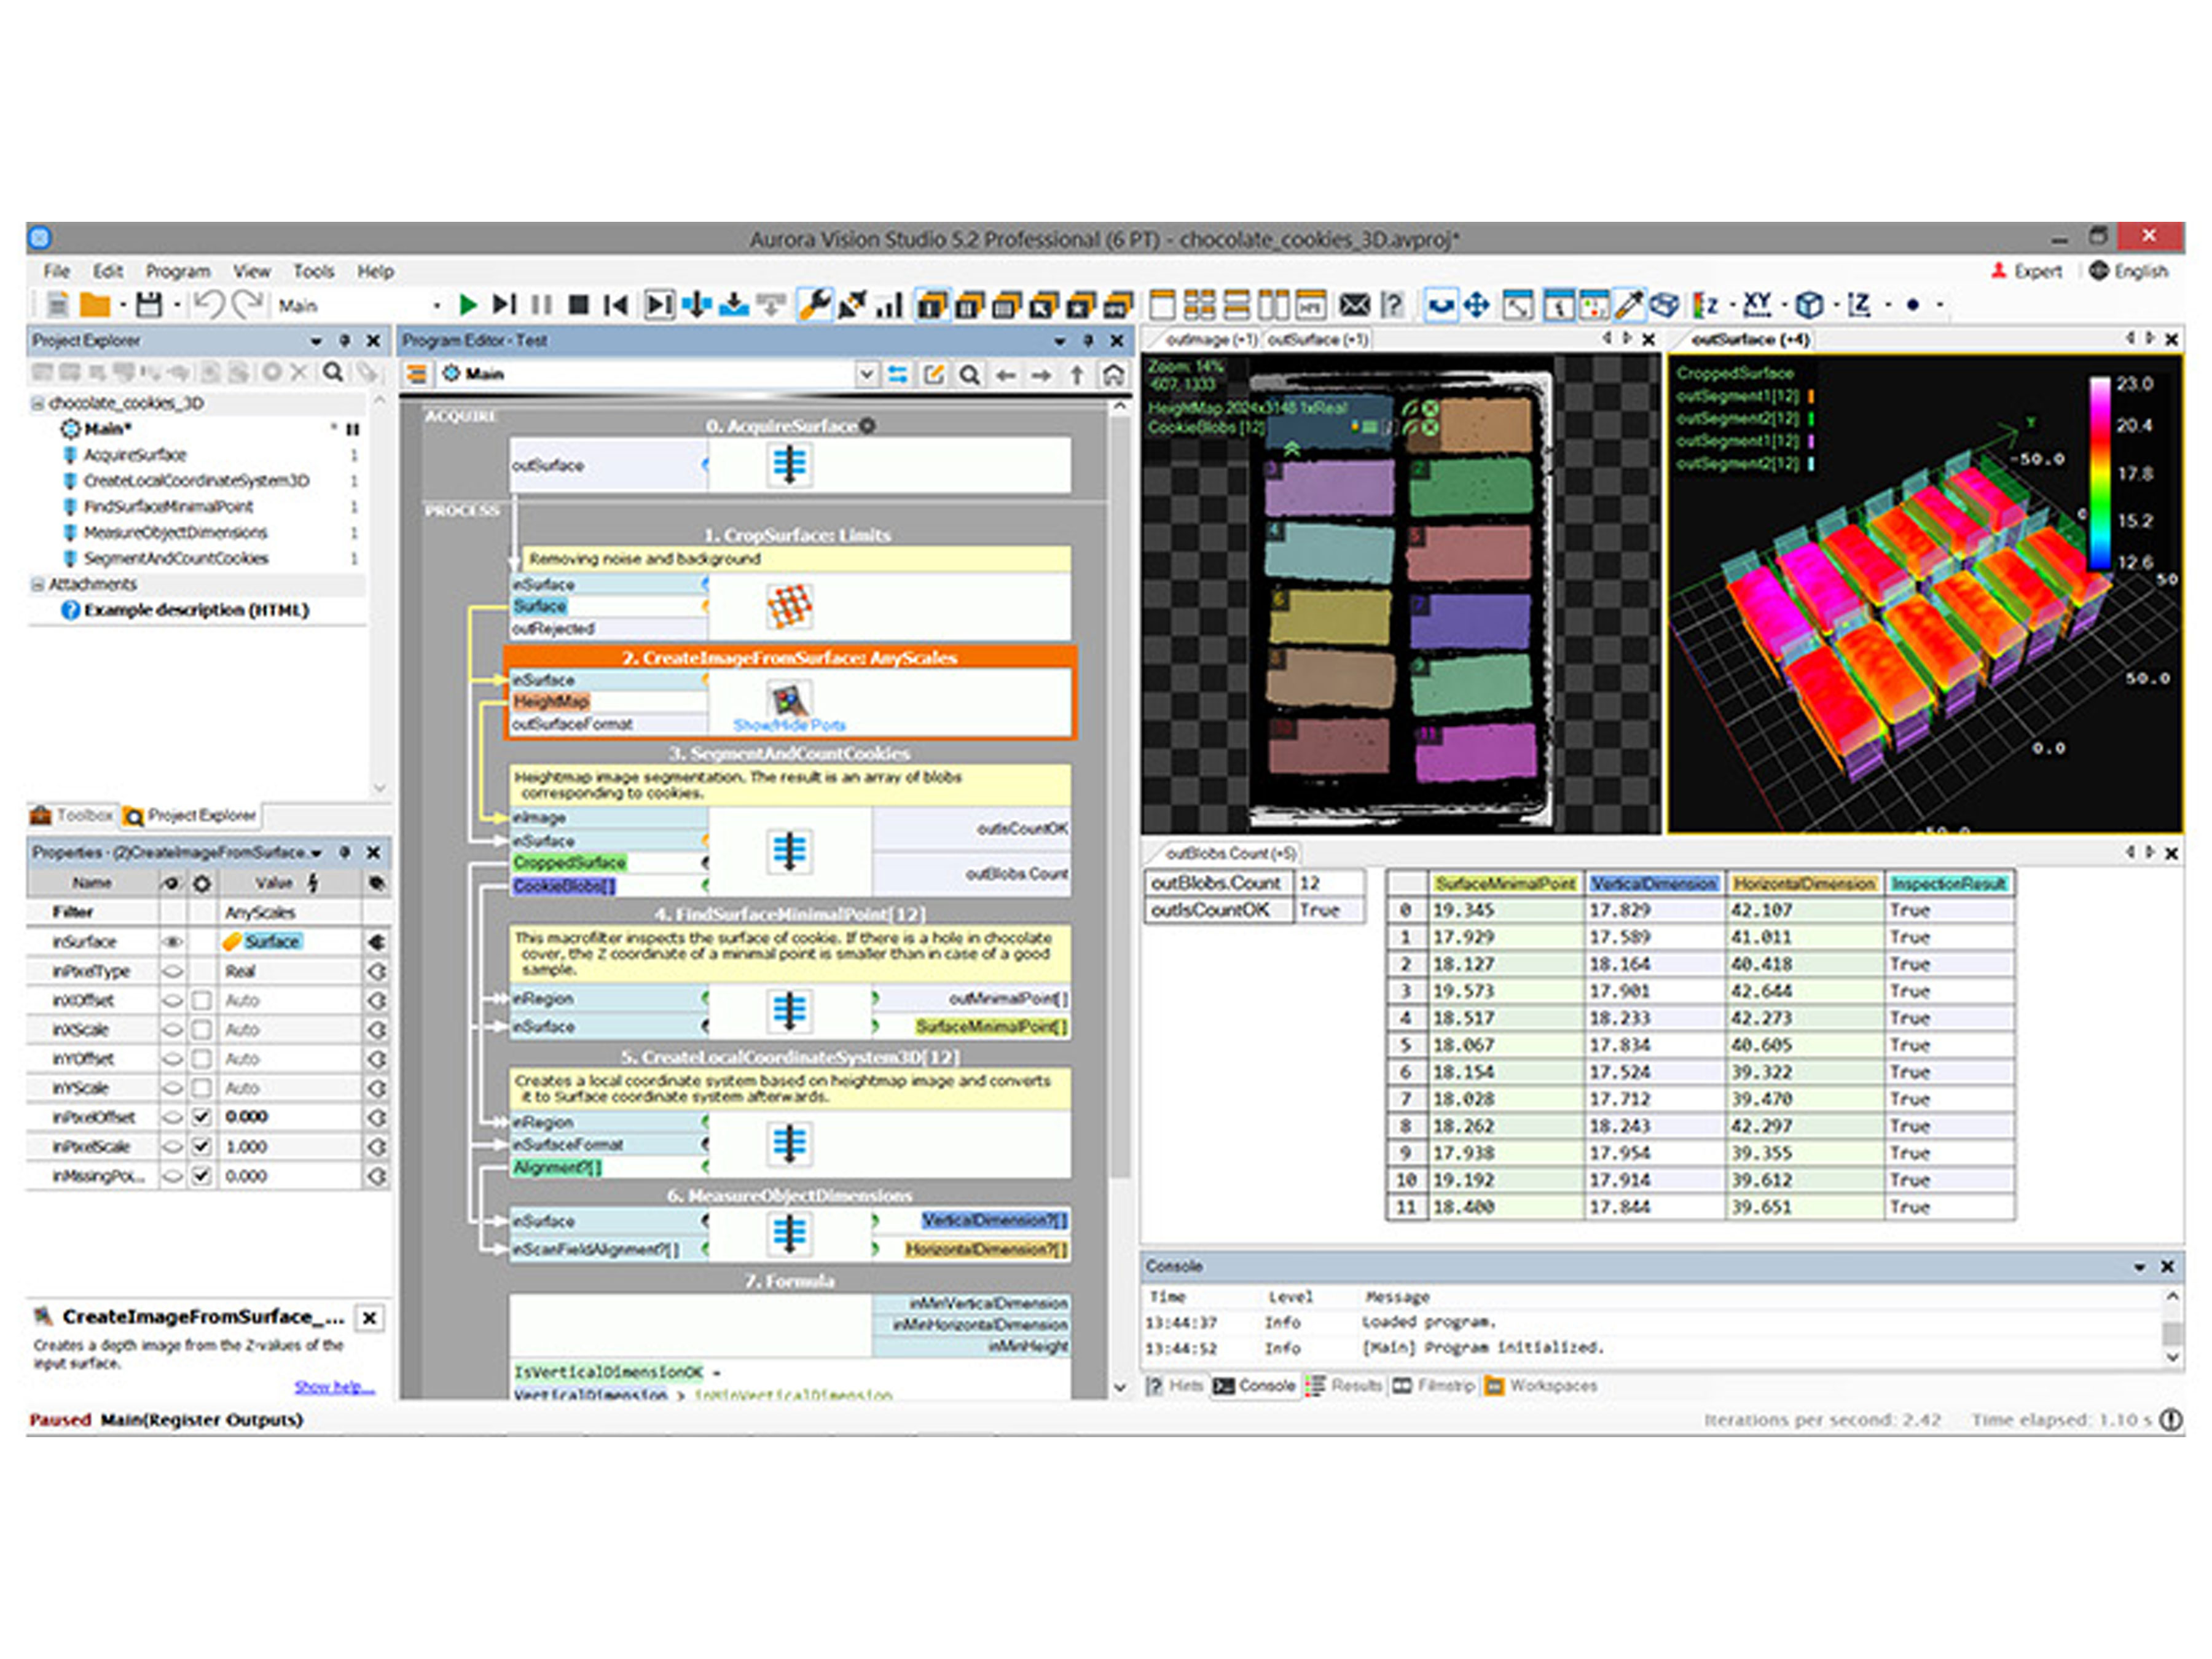Uncheck the inPixelOffset checkbox
2212x1659 pixels.
tap(202, 1116)
